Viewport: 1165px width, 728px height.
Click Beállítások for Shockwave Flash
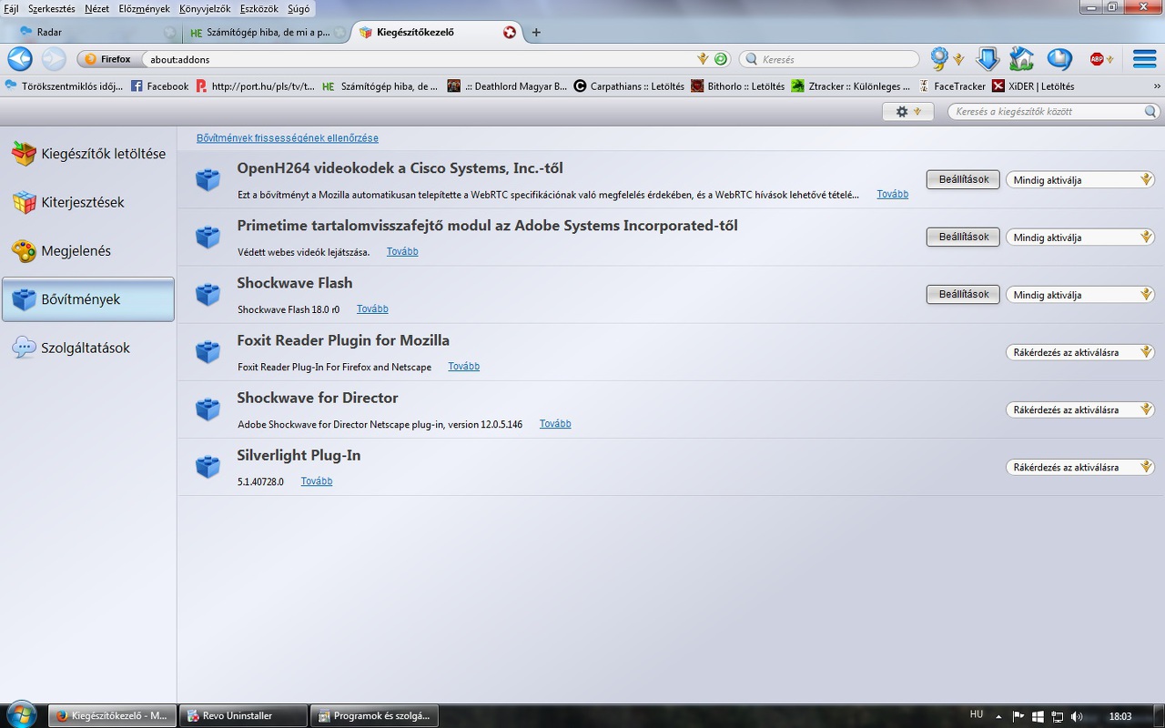pos(963,294)
